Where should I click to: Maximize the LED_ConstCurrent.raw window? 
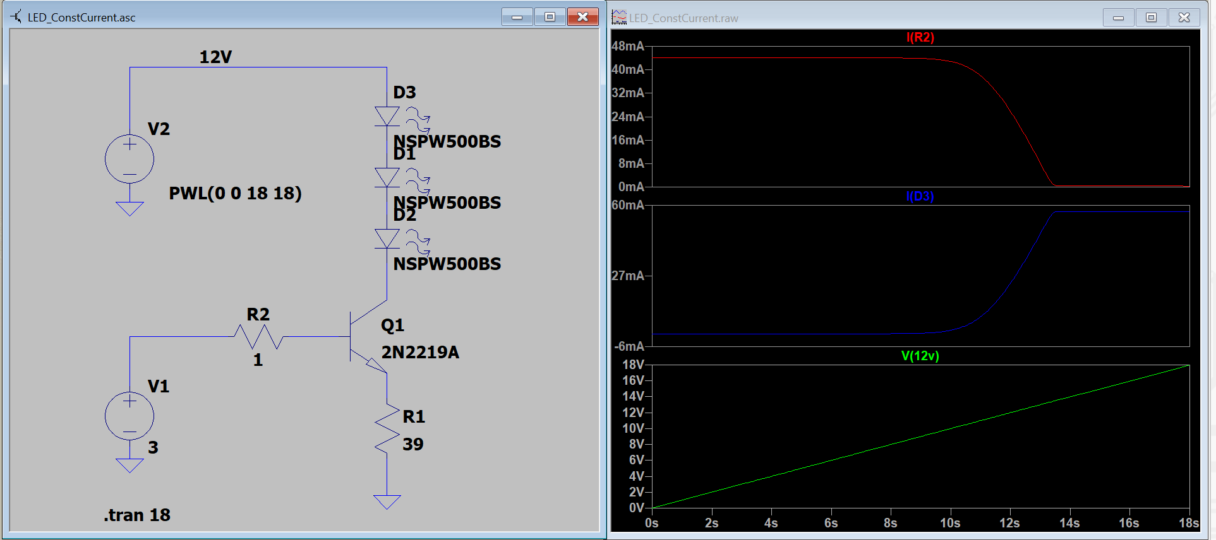(1152, 18)
